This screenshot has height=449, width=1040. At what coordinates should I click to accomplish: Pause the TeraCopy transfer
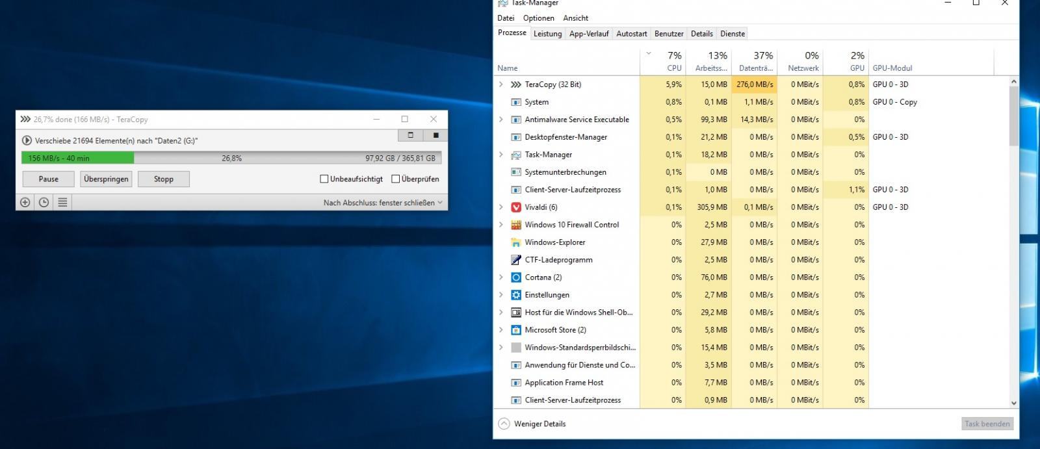click(49, 179)
